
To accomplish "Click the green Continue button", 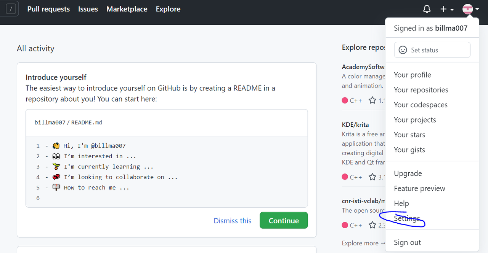I will tap(284, 220).
